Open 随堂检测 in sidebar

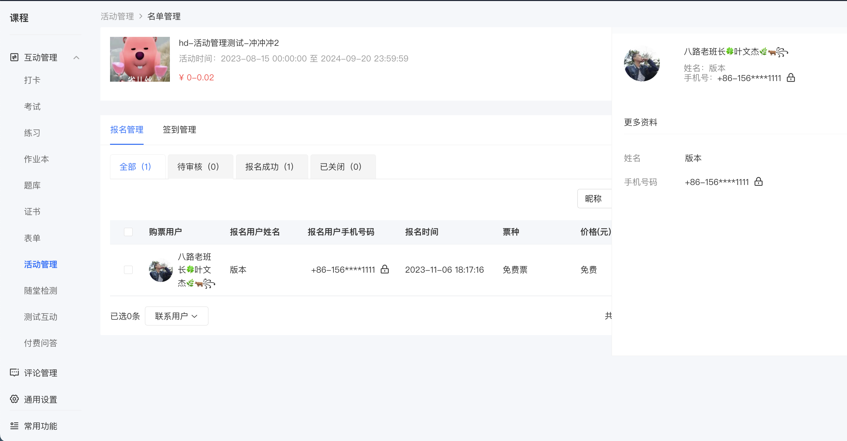click(x=41, y=291)
